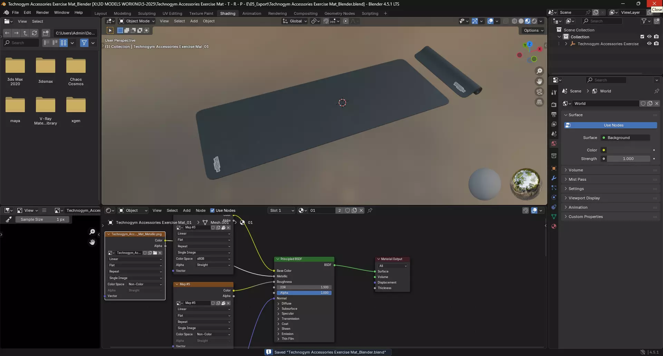Open the Slot 1 material slot dropdown

point(282,210)
